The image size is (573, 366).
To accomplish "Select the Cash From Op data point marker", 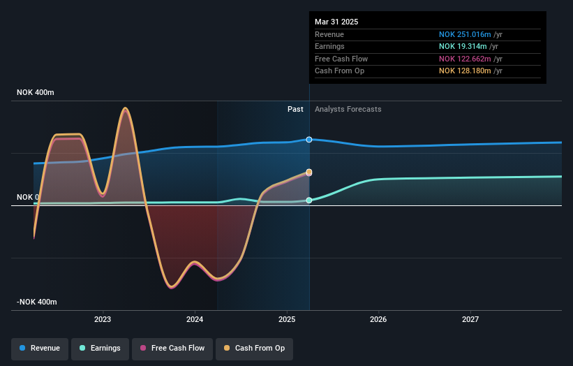I will click(x=309, y=172).
